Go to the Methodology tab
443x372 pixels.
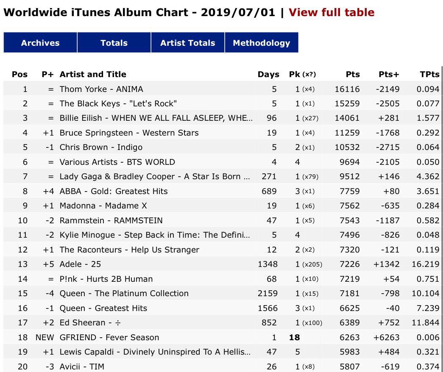(x=261, y=43)
